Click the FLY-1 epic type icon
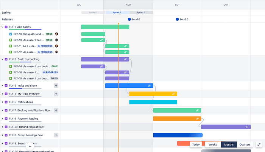Screen dimensions: 265x152 (x=6, y=27)
